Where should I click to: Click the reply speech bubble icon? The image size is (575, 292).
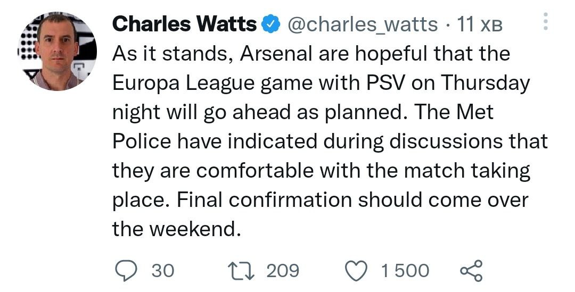(126, 270)
